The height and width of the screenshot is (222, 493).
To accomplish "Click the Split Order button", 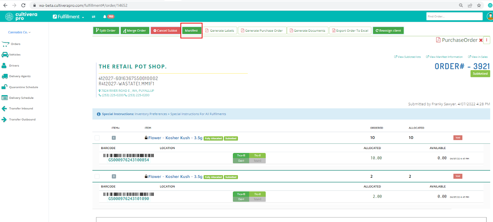I will pyautogui.click(x=106, y=30).
